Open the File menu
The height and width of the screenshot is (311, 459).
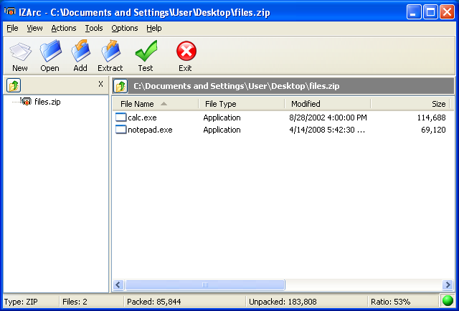point(12,28)
